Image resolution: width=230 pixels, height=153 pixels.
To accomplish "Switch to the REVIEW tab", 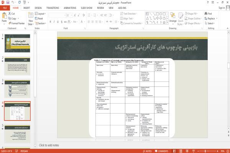I will tap(100, 8).
